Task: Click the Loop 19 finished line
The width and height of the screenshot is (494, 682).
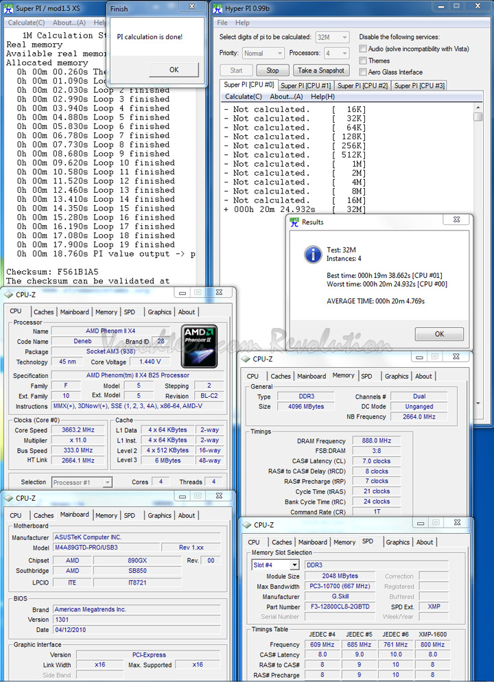Action: click(x=95, y=244)
